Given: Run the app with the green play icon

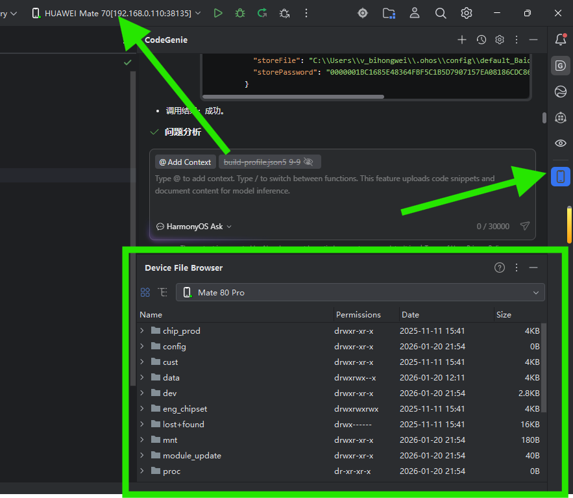Looking at the screenshot, I should [x=218, y=13].
